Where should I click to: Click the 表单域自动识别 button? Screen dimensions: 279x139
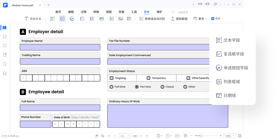coord(152,19)
